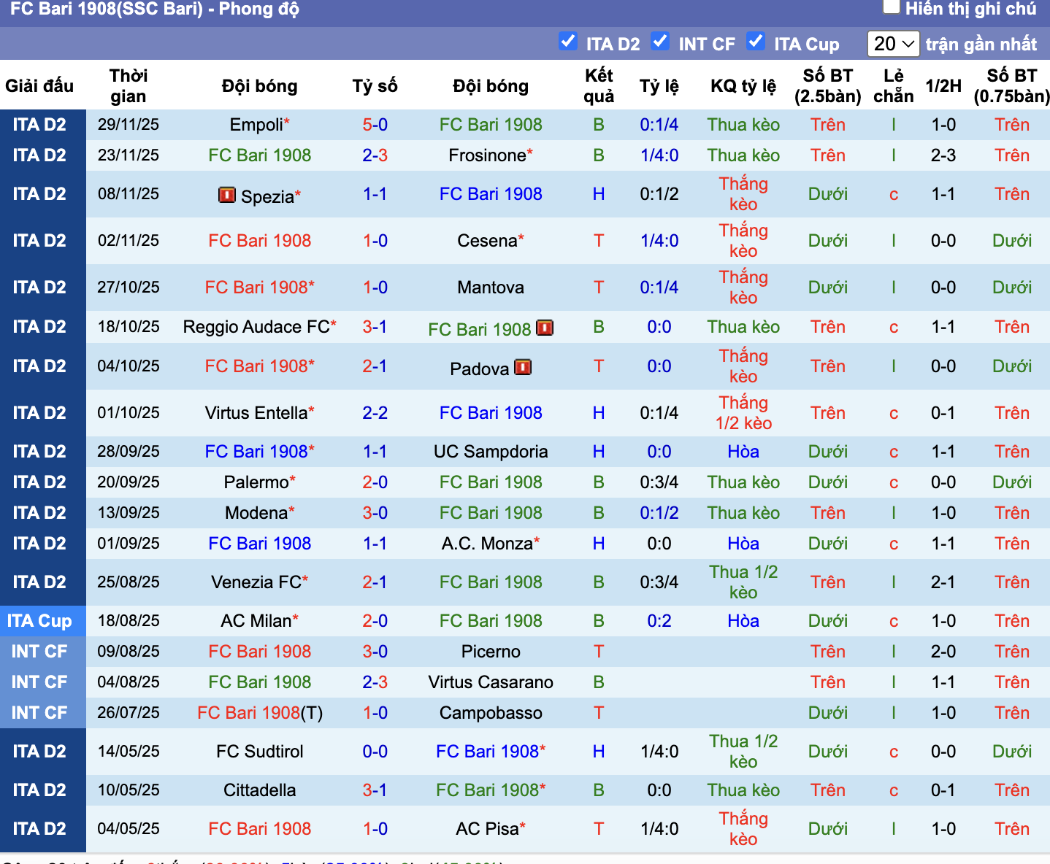Click the Kết quả column header
This screenshot has width=1050, height=864.
pyautogui.click(x=599, y=86)
